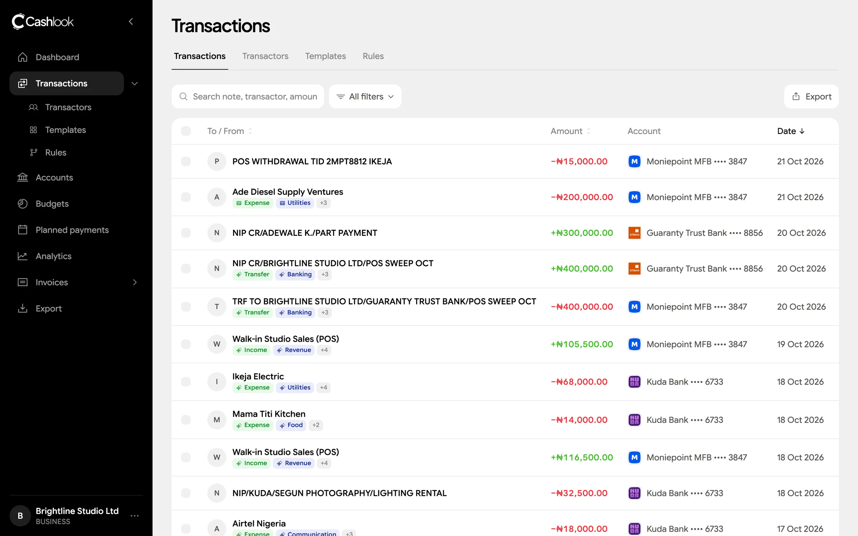The width and height of the screenshot is (858, 536).
Task: Tick the Mama Titi Kitchen row checkbox
Action: tap(186, 420)
